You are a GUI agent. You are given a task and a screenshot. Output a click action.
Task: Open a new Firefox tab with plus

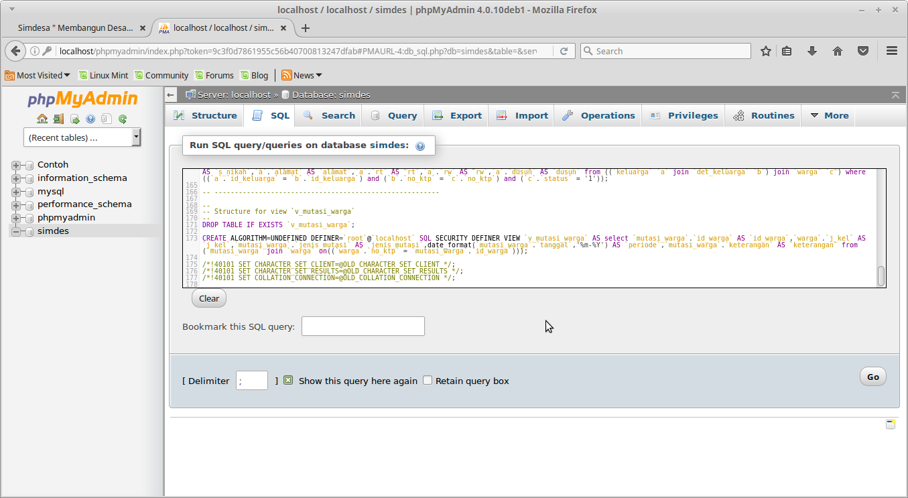pos(306,28)
